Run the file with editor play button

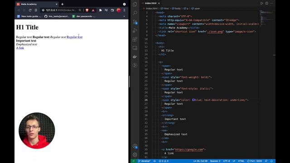point(262,3)
